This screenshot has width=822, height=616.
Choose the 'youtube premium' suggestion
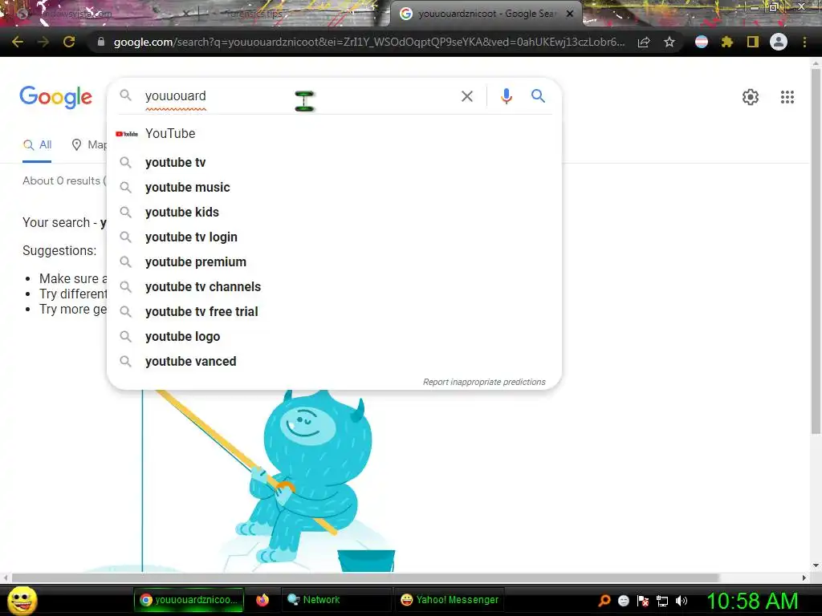pyautogui.click(x=334, y=262)
